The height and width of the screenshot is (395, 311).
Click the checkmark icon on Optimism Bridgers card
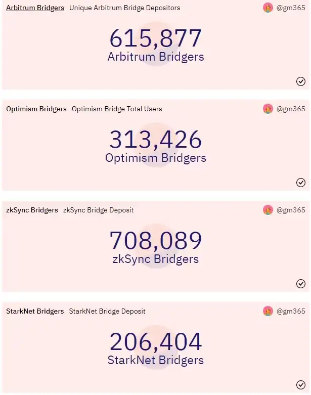tap(301, 183)
